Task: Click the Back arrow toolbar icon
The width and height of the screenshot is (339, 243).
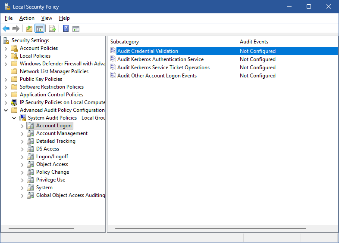Action: tap(6, 29)
